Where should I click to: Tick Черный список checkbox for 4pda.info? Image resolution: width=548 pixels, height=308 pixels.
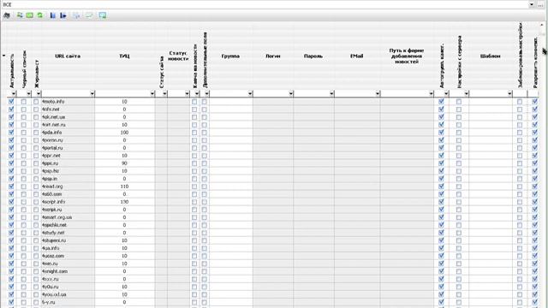click(x=24, y=133)
